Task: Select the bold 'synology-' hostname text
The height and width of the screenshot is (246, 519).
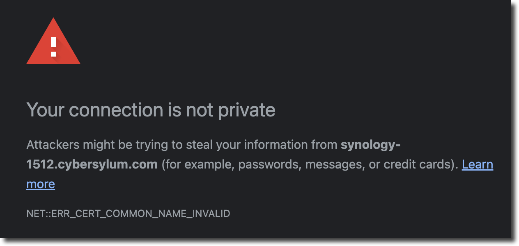Action: click(371, 145)
